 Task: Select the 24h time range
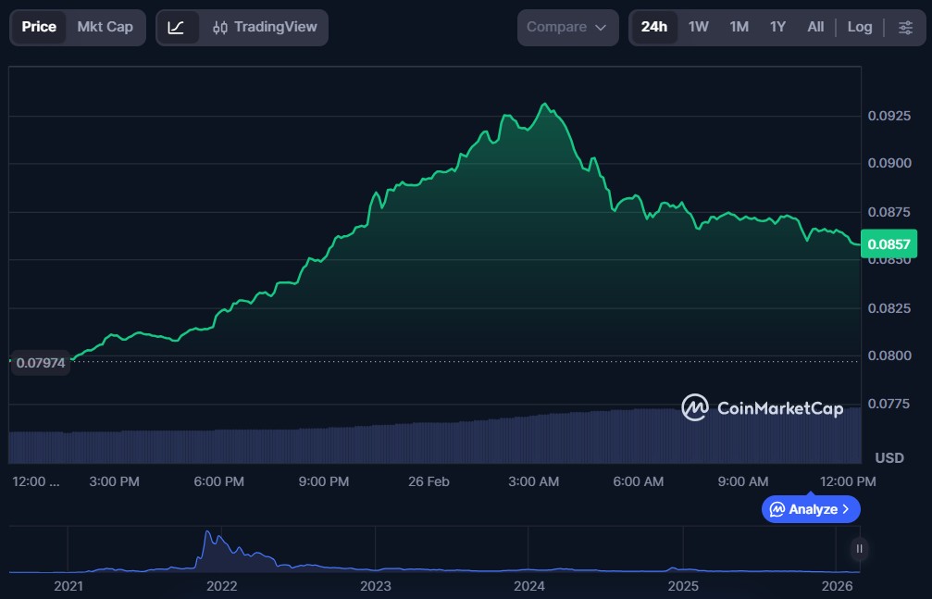[x=653, y=27]
